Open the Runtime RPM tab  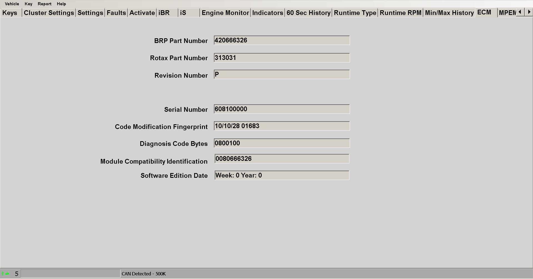(x=401, y=13)
